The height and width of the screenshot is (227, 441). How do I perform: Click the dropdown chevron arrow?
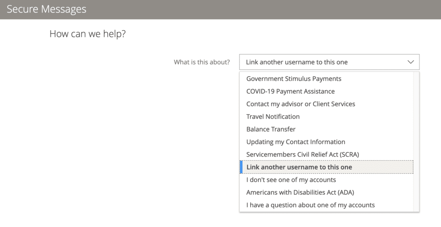pos(410,62)
